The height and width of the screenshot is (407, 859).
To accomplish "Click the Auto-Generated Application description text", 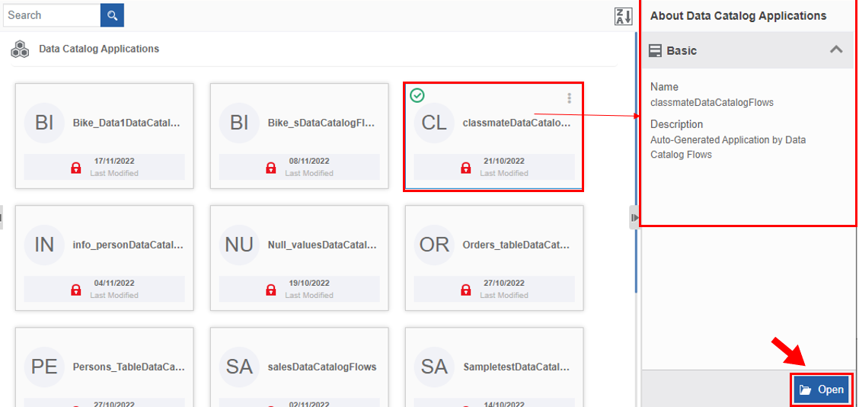I will [728, 148].
